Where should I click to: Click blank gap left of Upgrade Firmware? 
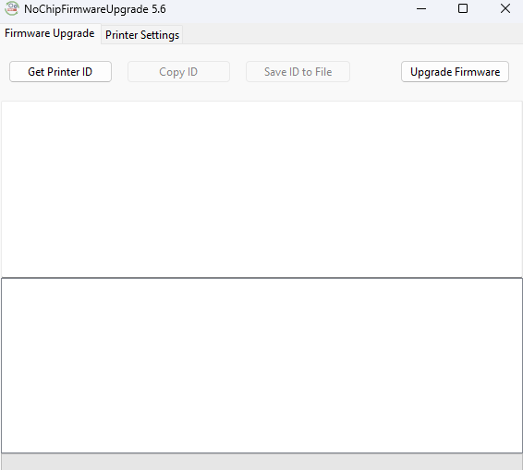click(375, 72)
